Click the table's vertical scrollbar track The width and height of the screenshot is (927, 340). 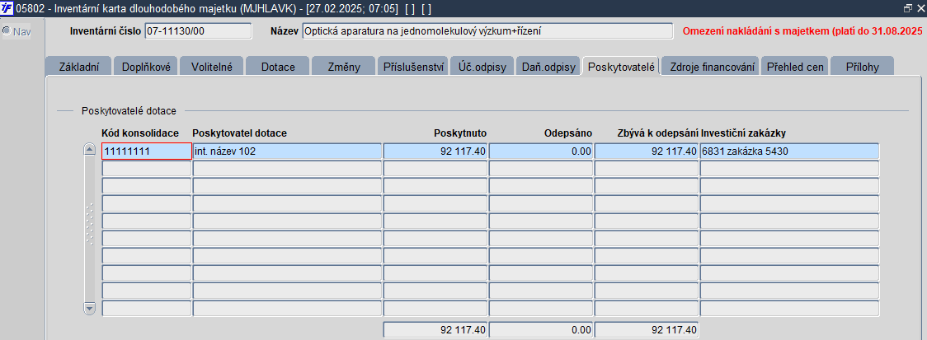90,228
